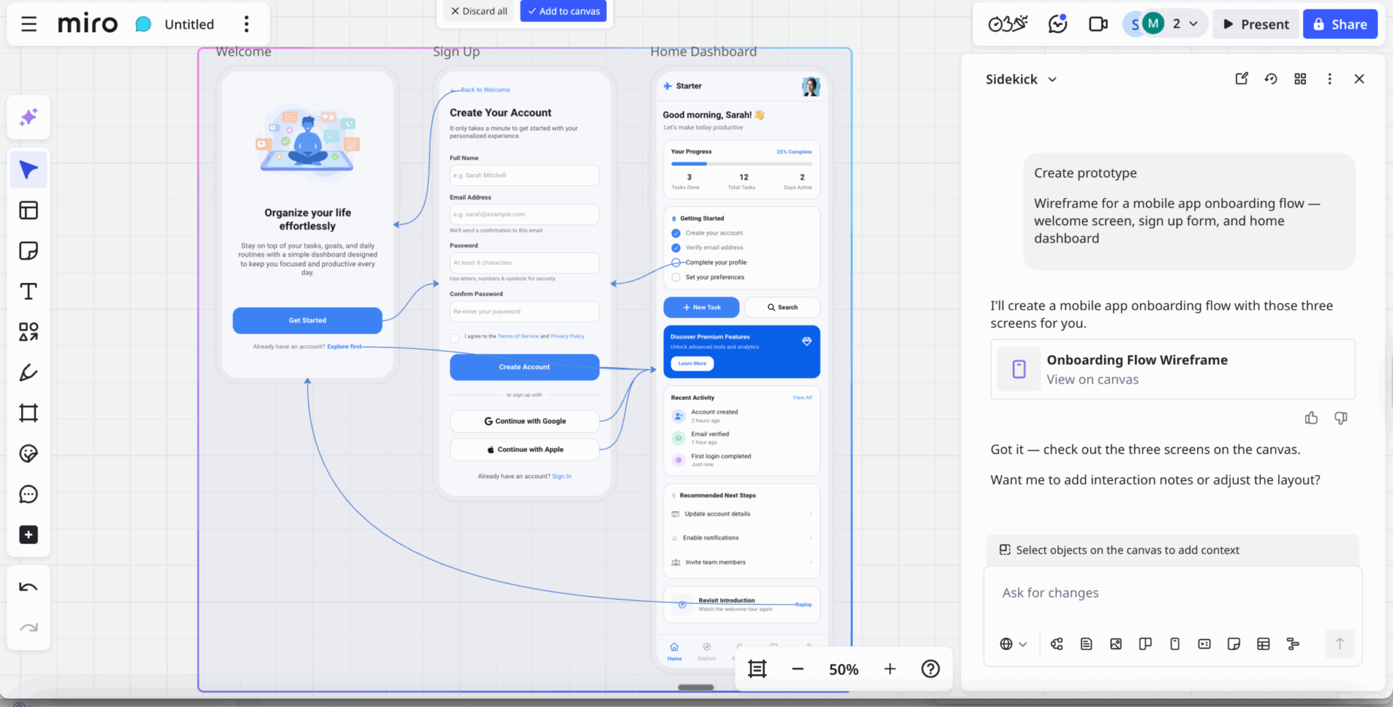Start a new Sidekick chat

(1241, 79)
